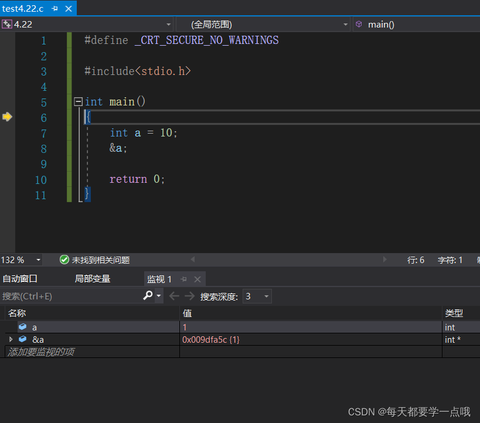
Task: Switch to the 自动窗口 (Autos) tab
Action: [x=20, y=279]
